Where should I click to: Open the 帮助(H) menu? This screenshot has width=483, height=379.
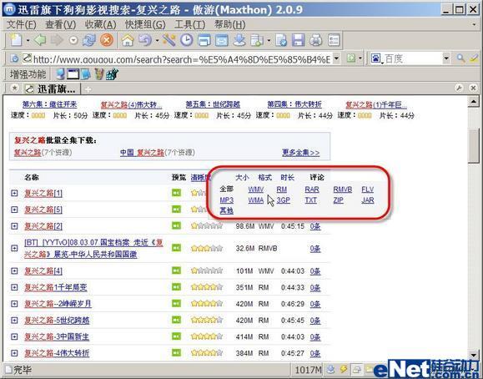[229, 24]
